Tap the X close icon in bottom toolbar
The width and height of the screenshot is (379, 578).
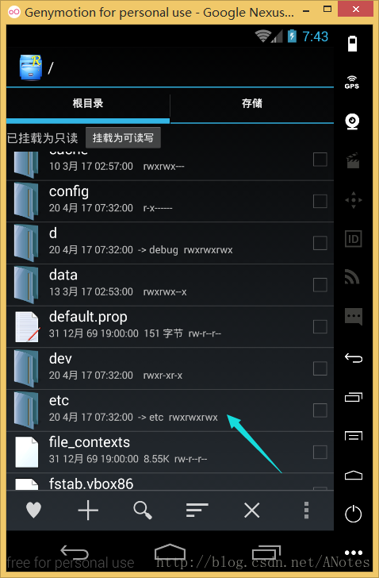click(x=251, y=511)
